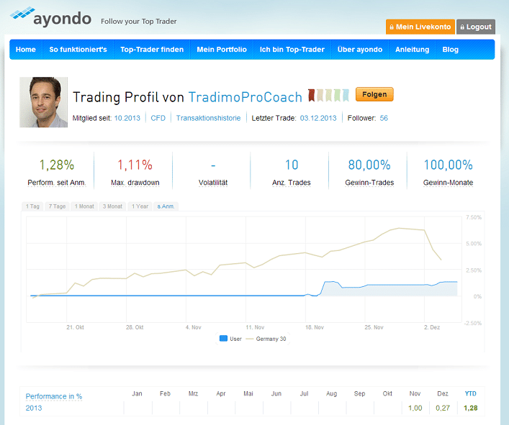Viewport: 509px width, 425px height.
Task: Click the rating ribbons beside the trader name
Action: coord(329,96)
